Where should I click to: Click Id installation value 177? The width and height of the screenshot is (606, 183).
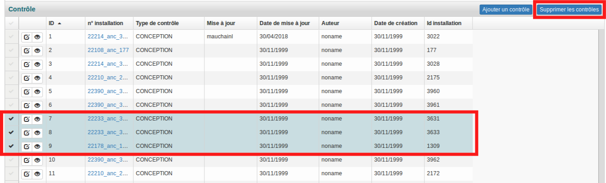click(x=431, y=50)
